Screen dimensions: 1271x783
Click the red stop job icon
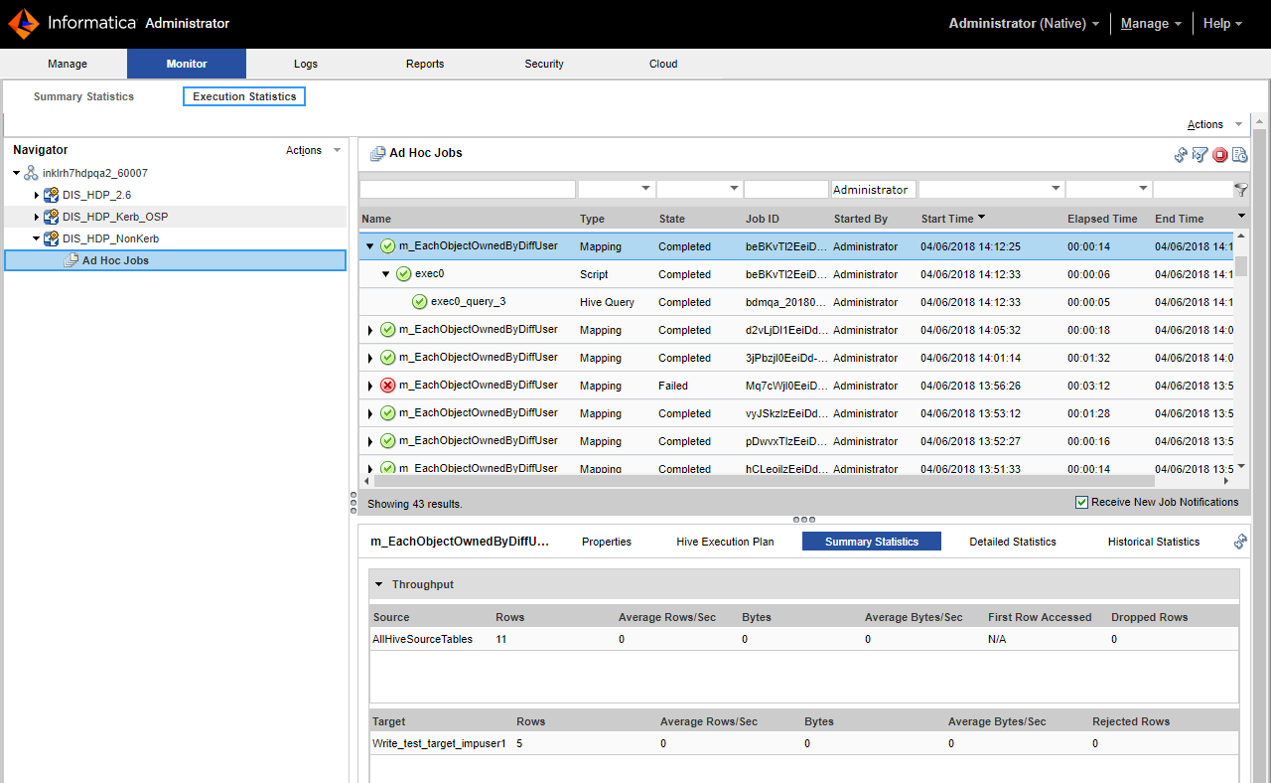pyautogui.click(x=1220, y=155)
